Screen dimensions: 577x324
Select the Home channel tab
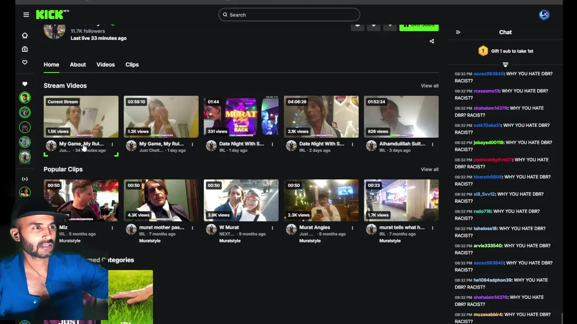[x=51, y=65]
